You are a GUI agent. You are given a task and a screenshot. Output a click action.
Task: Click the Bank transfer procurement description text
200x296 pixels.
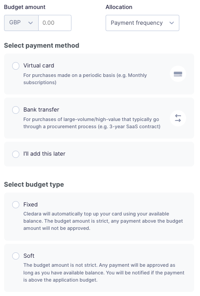(x=92, y=123)
